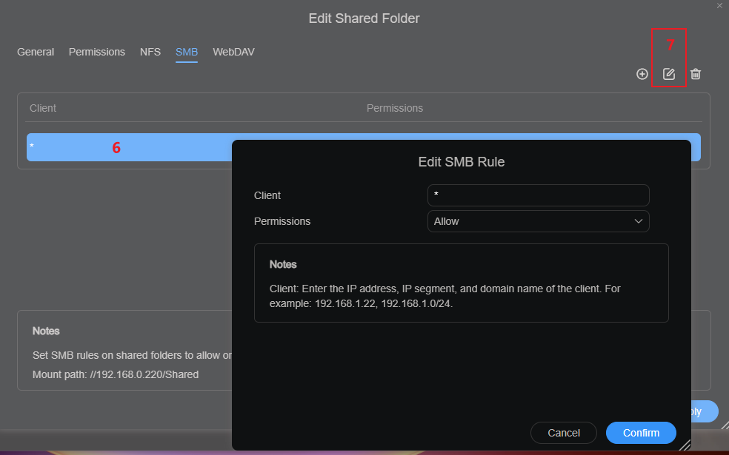Cancel the Edit SMB Rule dialog
The width and height of the screenshot is (729, 455).
pyautogui.click(x=564, y=433)
